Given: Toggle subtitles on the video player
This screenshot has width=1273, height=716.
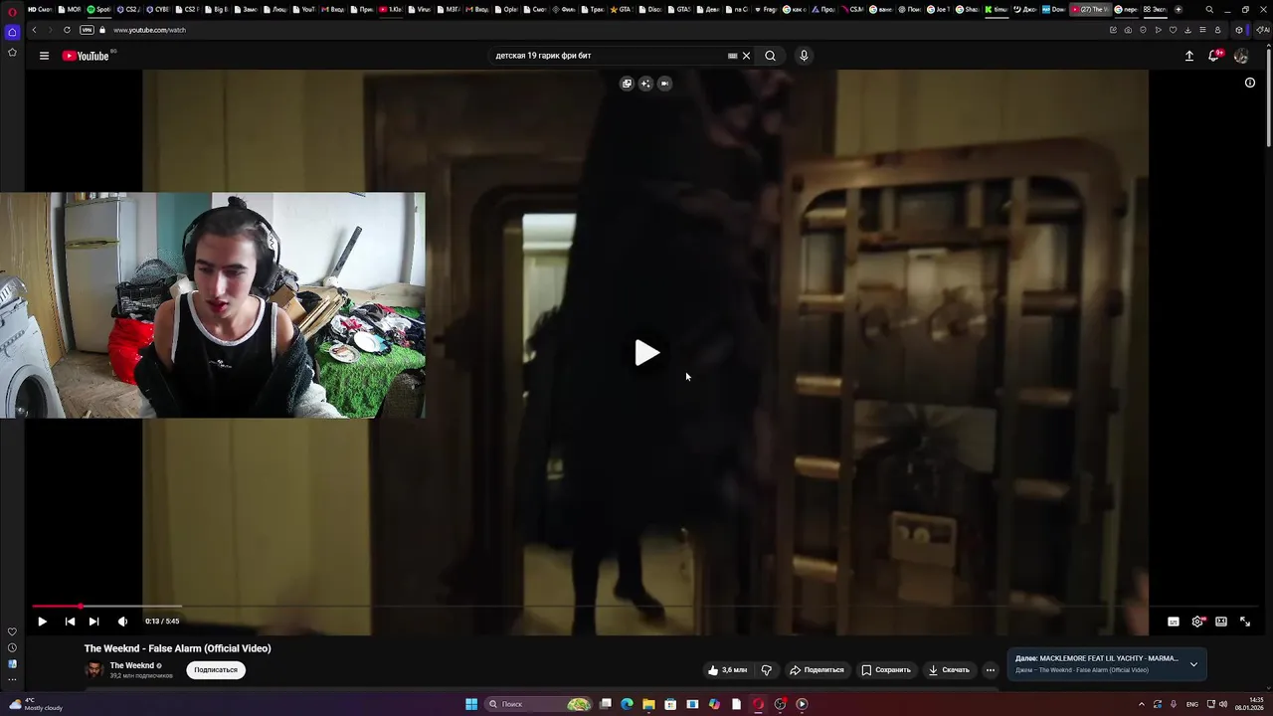Looking at the screenshot, I should [x=1174, y=622].
